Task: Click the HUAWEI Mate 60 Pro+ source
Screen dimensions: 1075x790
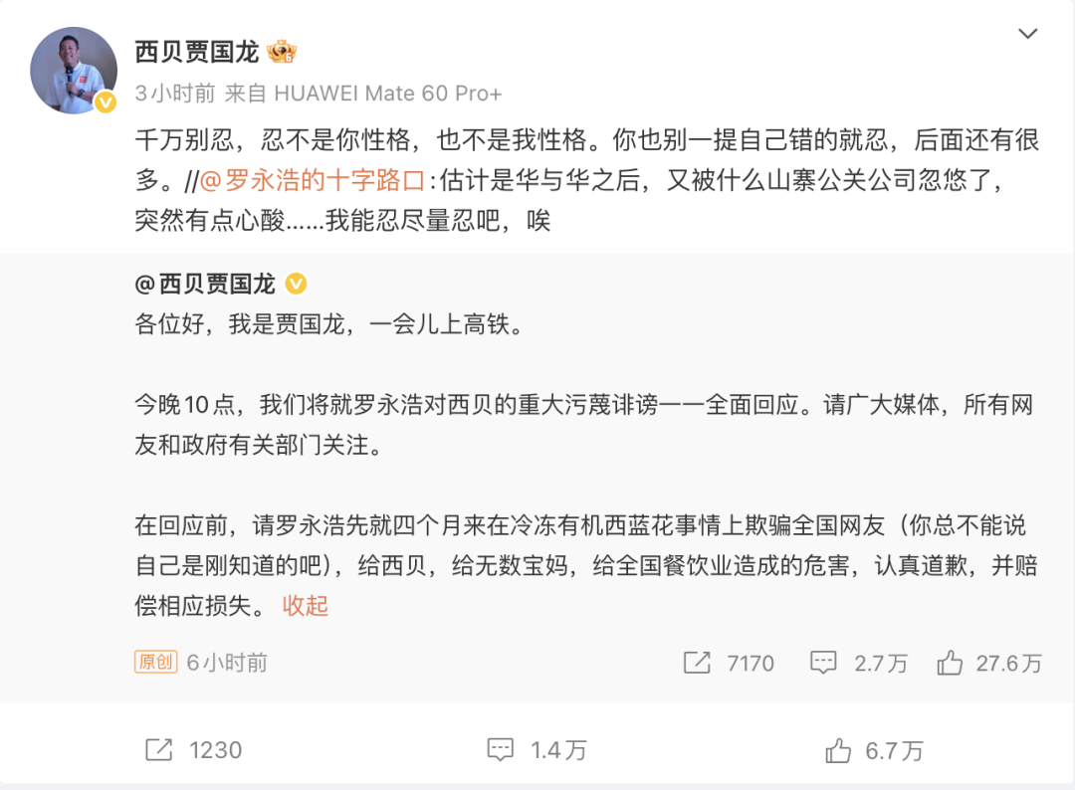Action: 387,94
